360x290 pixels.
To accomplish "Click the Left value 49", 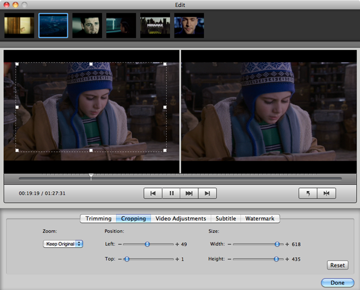I will tap(184, 245).
